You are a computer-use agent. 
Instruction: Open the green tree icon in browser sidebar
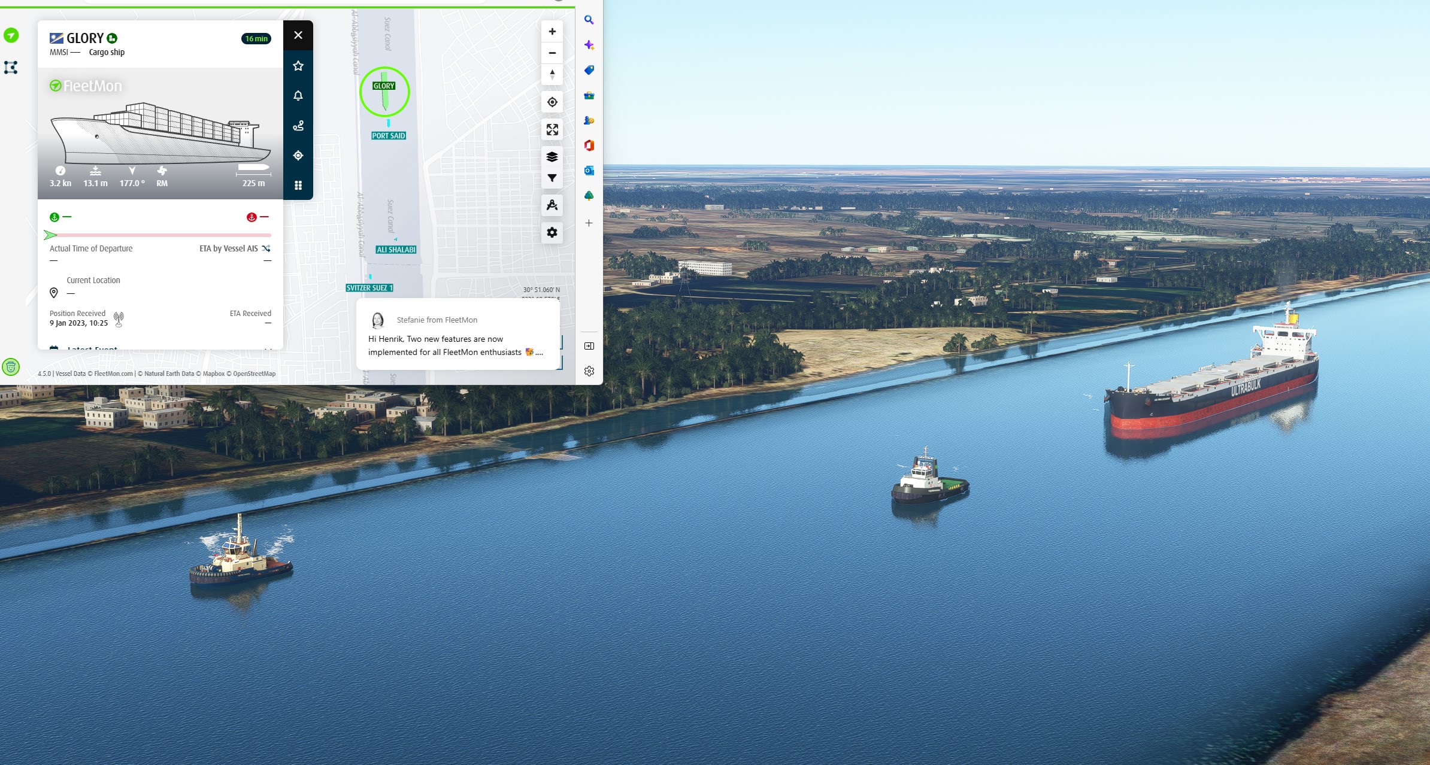coord(589,196)
